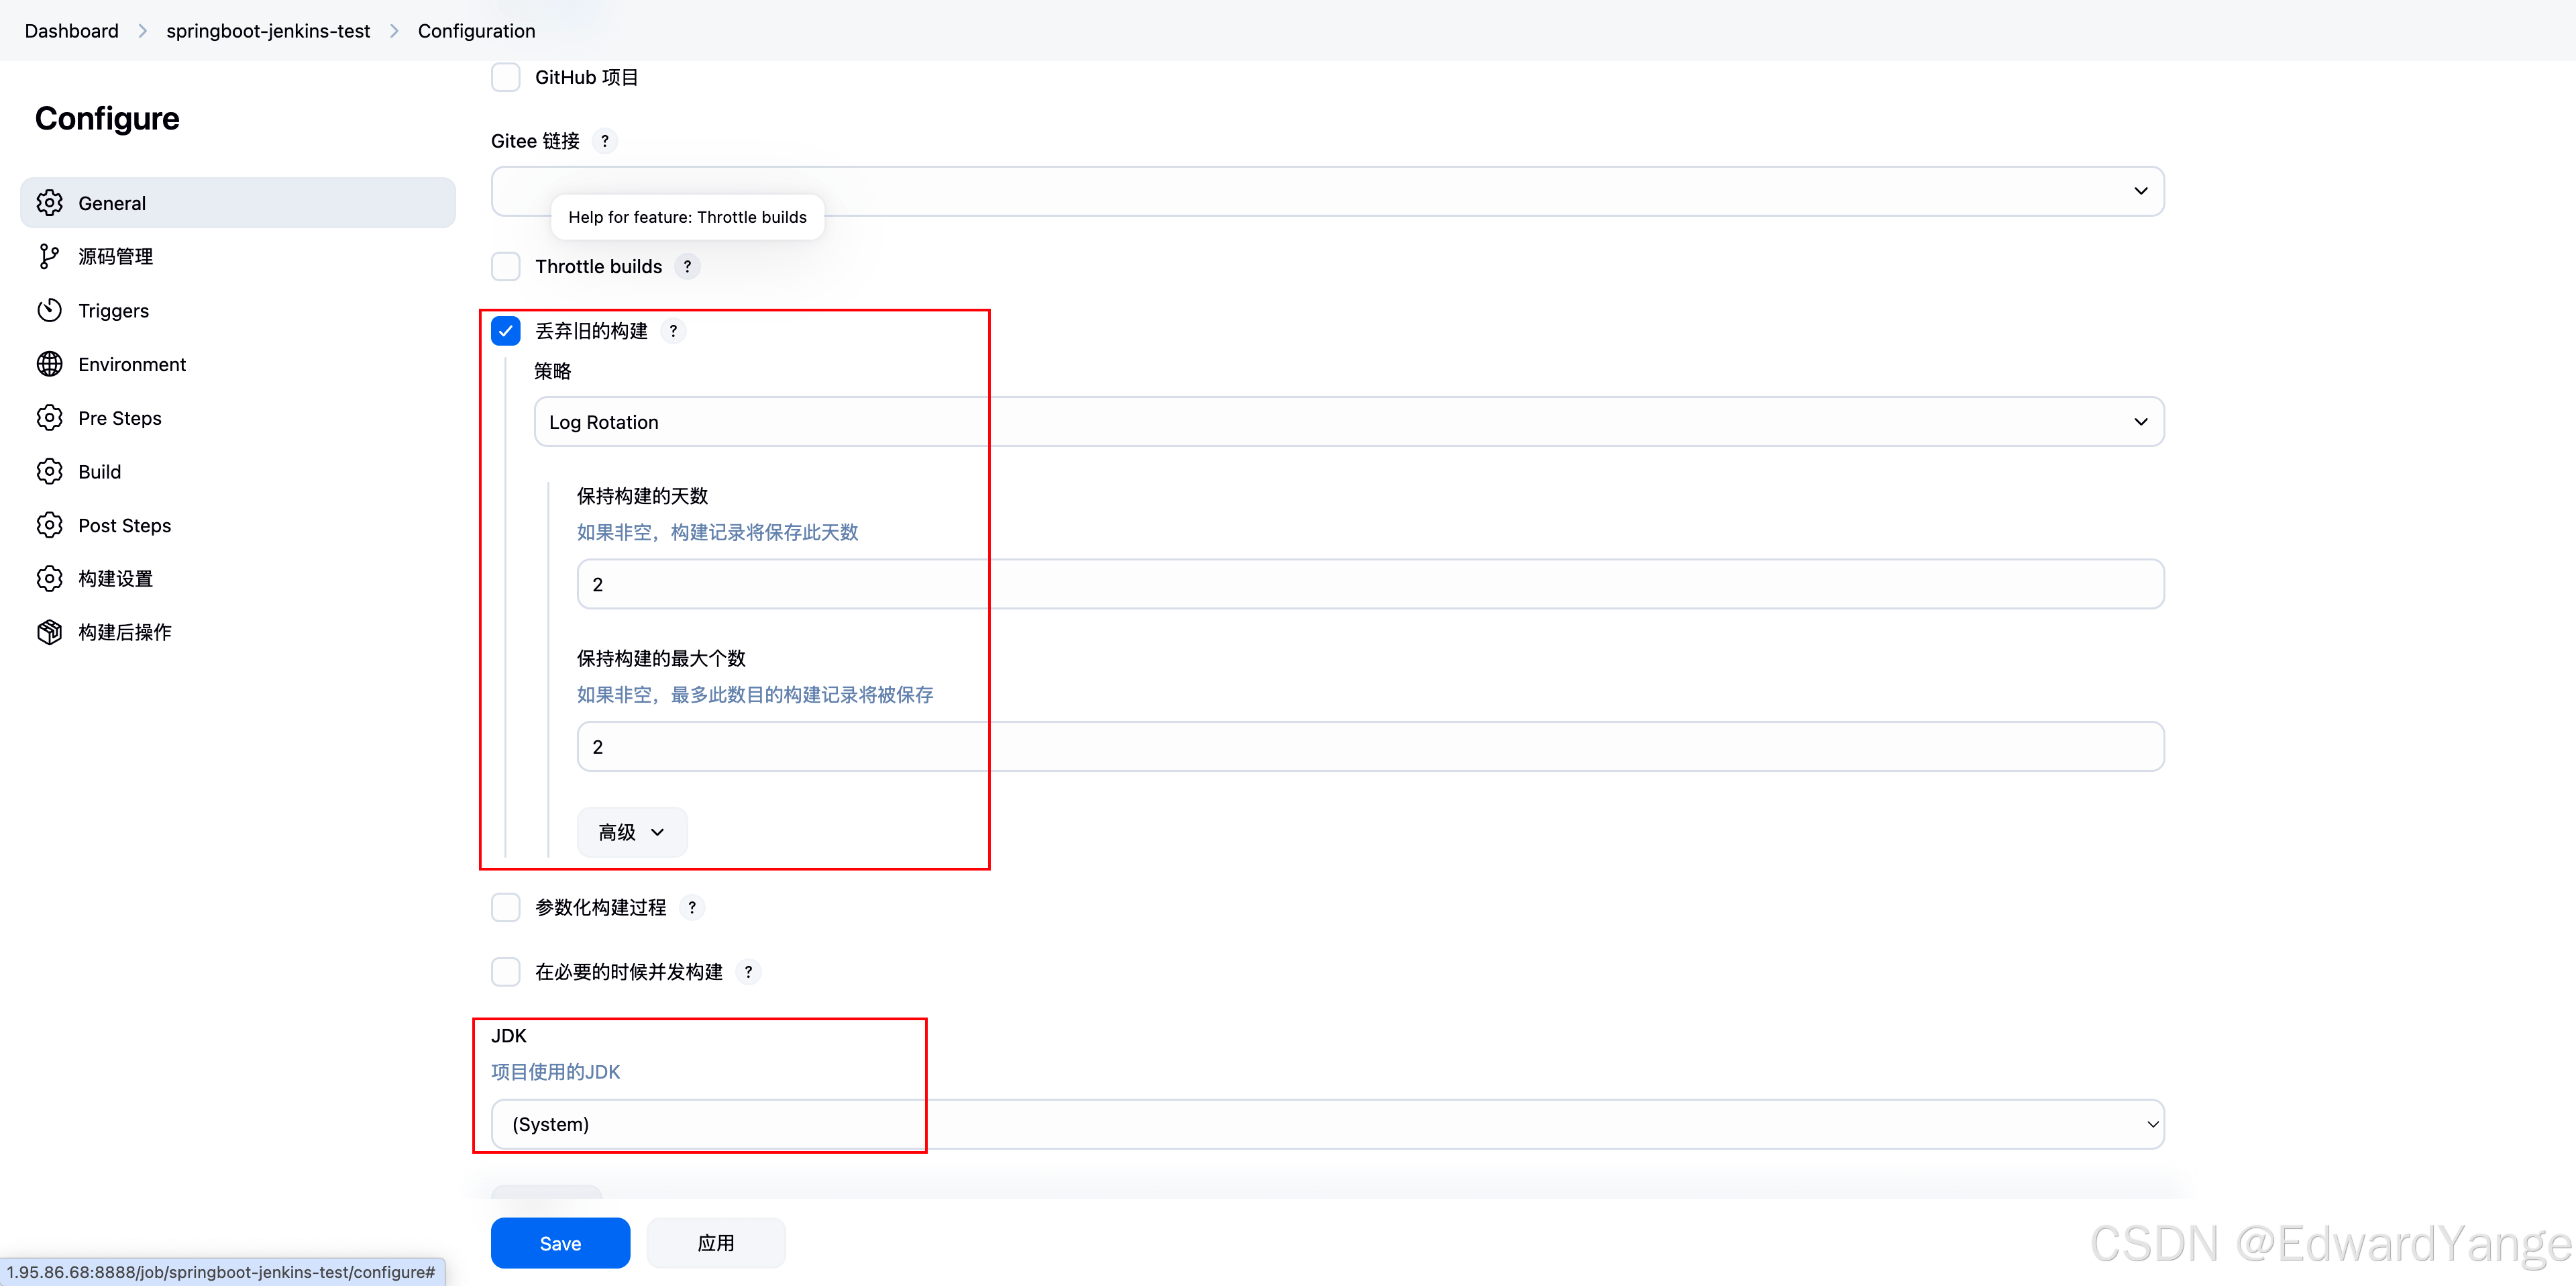Viewport: 2576px width, 1286px height.
Task: Open help for 丢弃旧的构建
Action: [673, 332]
